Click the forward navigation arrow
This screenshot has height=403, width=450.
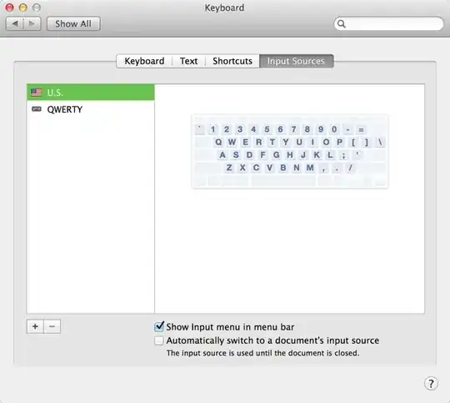pyautogui.click(x=32, y=23)
